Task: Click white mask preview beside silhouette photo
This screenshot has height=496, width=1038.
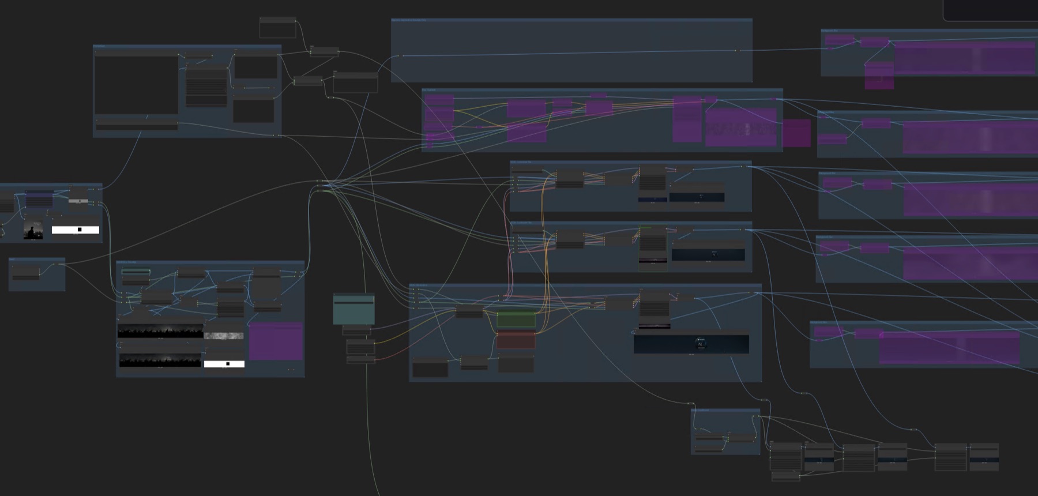Action: click(x=76, y=230)
